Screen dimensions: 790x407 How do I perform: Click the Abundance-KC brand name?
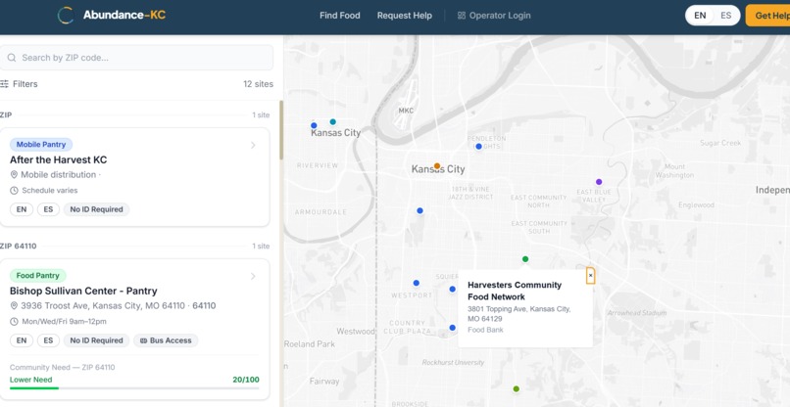123,15
